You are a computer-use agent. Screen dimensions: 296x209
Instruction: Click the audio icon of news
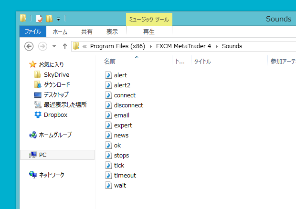point(108,135)
